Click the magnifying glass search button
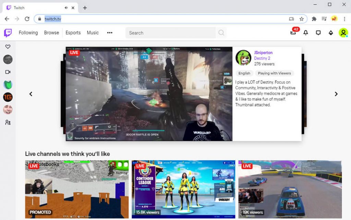The height and width of the screenshot is (220, 351). pos(221,33)
